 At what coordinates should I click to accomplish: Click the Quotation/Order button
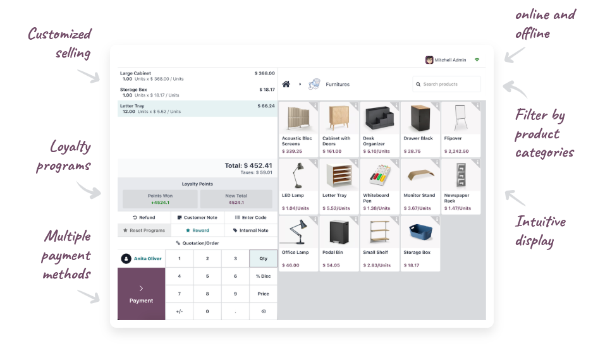197,243
